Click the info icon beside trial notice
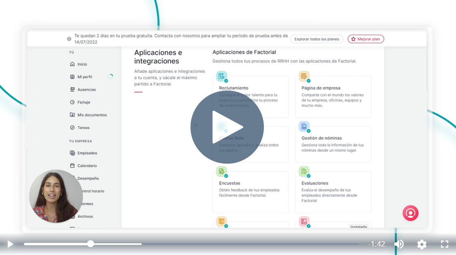Image resolution: width=456 pixels, height=255 pixels. tap(69, 39)
